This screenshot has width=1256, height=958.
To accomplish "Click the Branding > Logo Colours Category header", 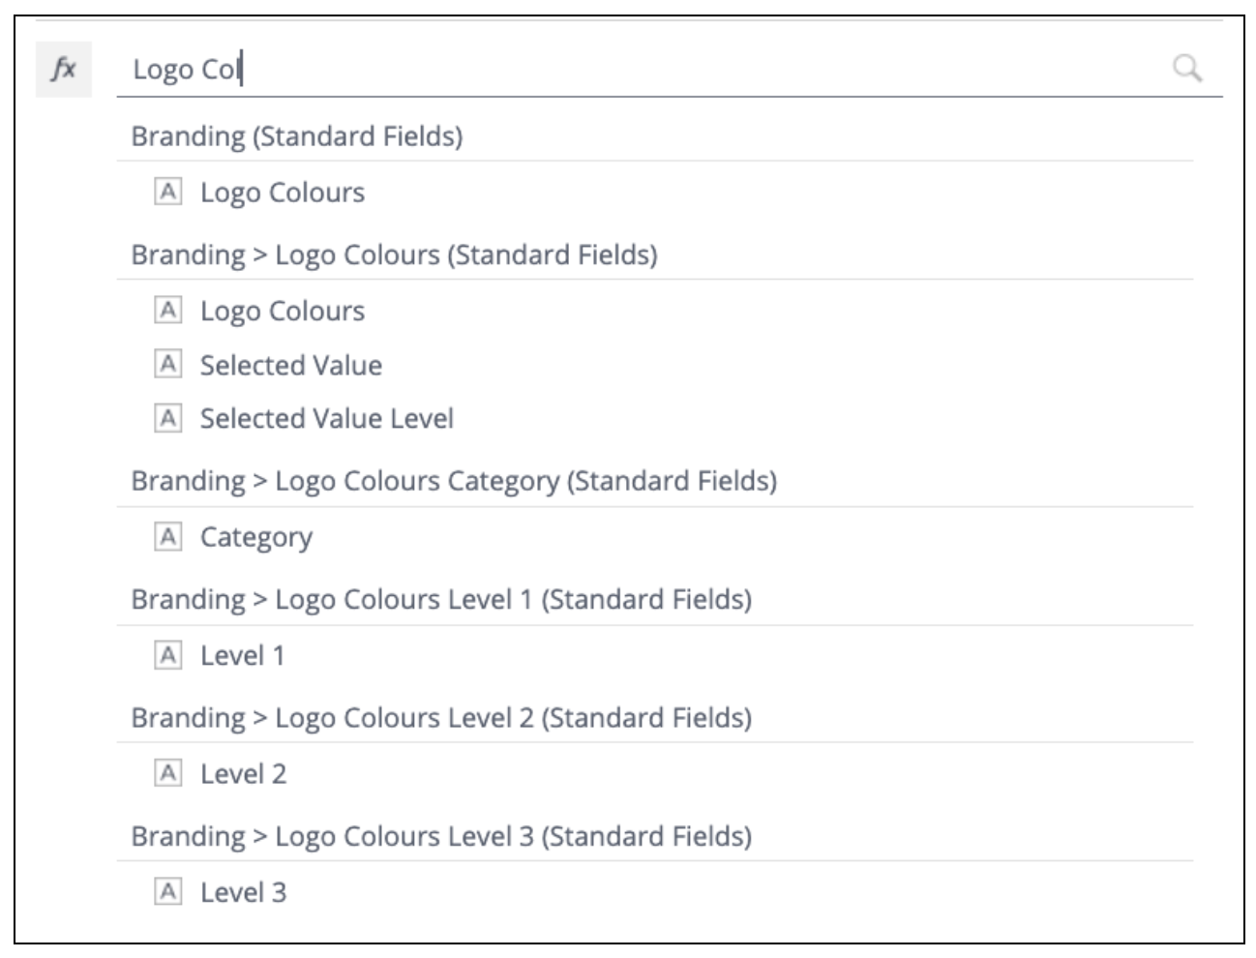I will tap(454, 481).
